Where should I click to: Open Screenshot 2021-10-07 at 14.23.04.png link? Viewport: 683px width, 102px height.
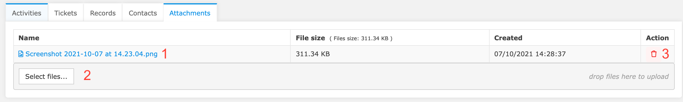(91, 54)
